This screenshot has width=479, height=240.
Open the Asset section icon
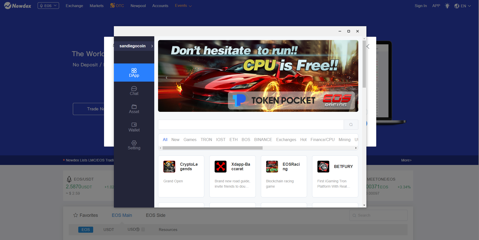click(134, 107)
